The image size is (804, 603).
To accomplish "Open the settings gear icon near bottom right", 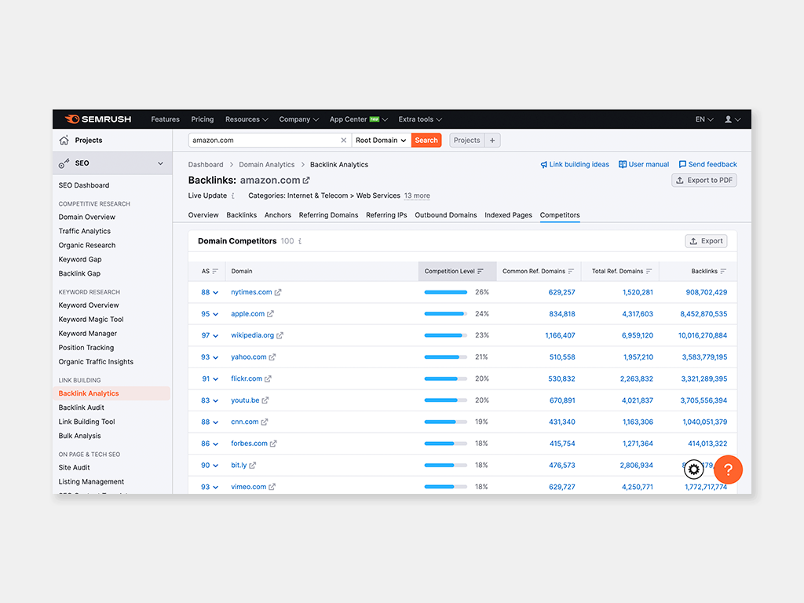I will click(x=693, y=469).
